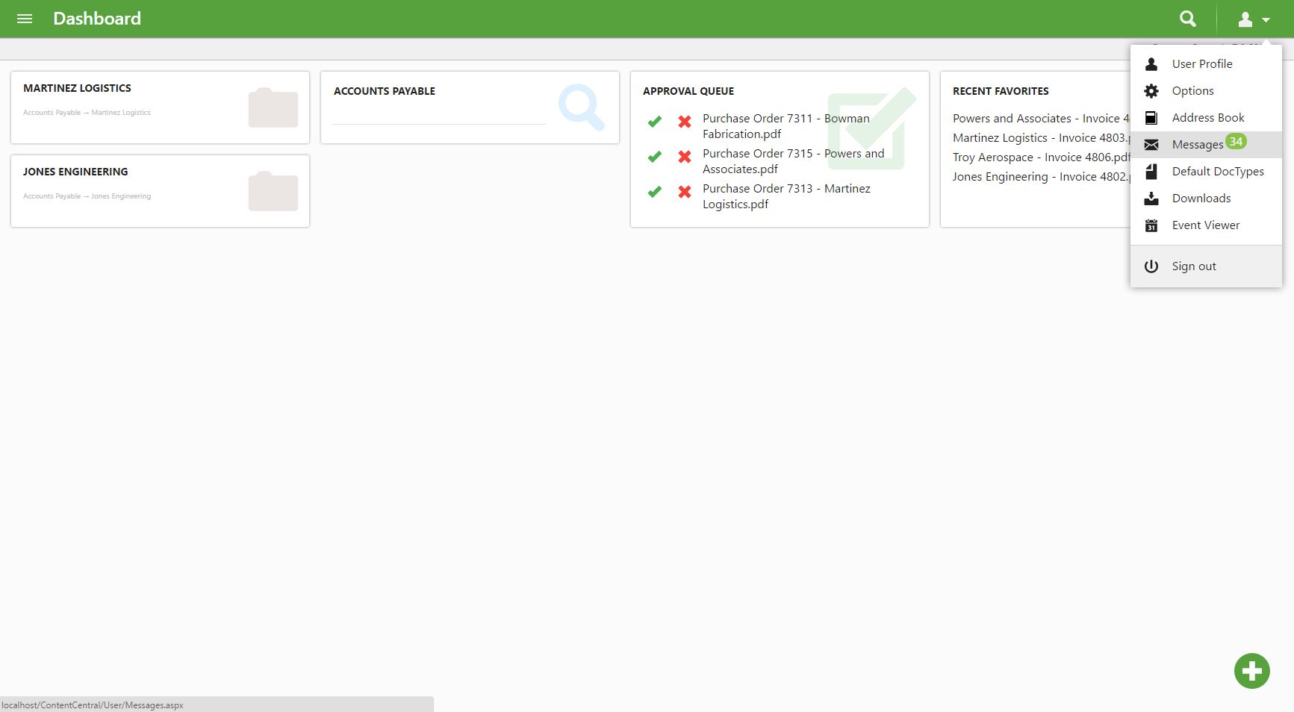Image resolution: width=1294 pixels, height=712 pixels.
Task: Open the Jones Engineering card title
Action: point(75,172)
